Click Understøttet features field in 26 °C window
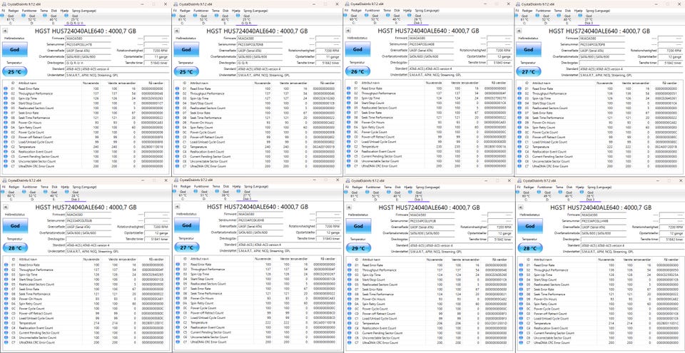 (x=460, y=75)
